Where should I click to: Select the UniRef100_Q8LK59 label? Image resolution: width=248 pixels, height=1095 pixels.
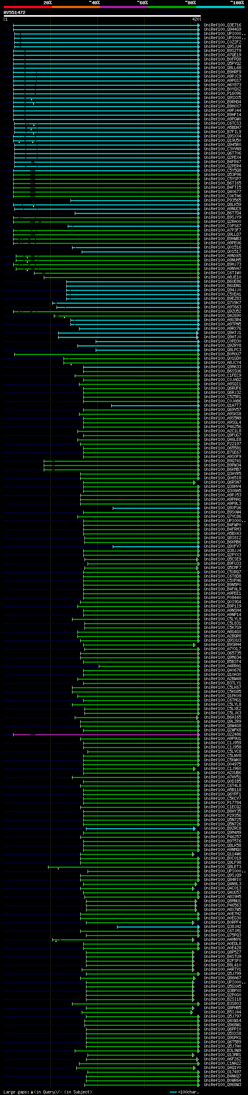click(x=222, y=204)
